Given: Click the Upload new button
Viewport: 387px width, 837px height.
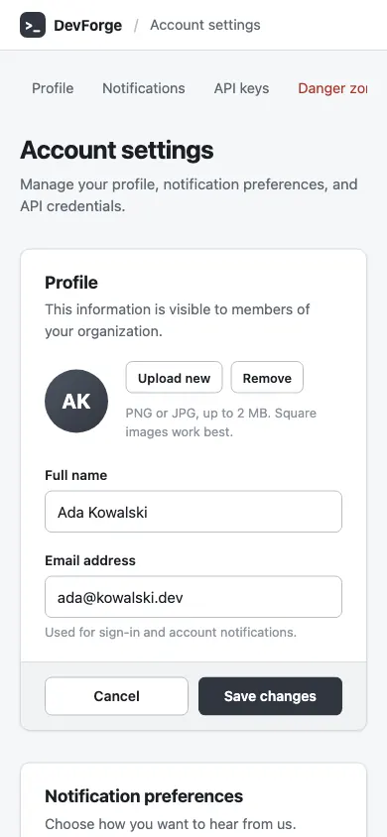Looking at the screenshot, I should (x=174, y=378).
